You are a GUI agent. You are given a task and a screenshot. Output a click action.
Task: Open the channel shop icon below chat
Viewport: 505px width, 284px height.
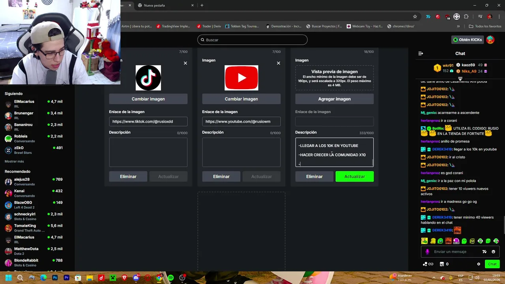point(442,264)
